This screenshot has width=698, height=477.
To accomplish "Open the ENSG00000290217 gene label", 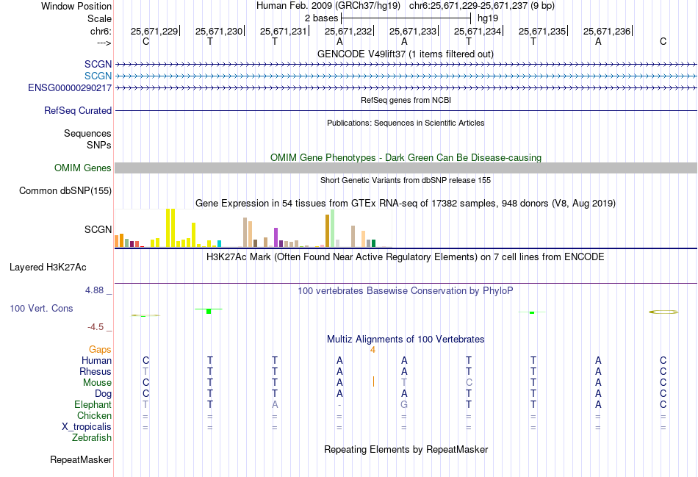I will (70, 87).
